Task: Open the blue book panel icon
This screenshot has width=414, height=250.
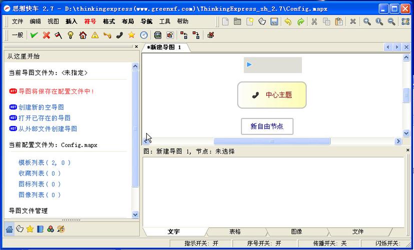Action: [40, 229]
